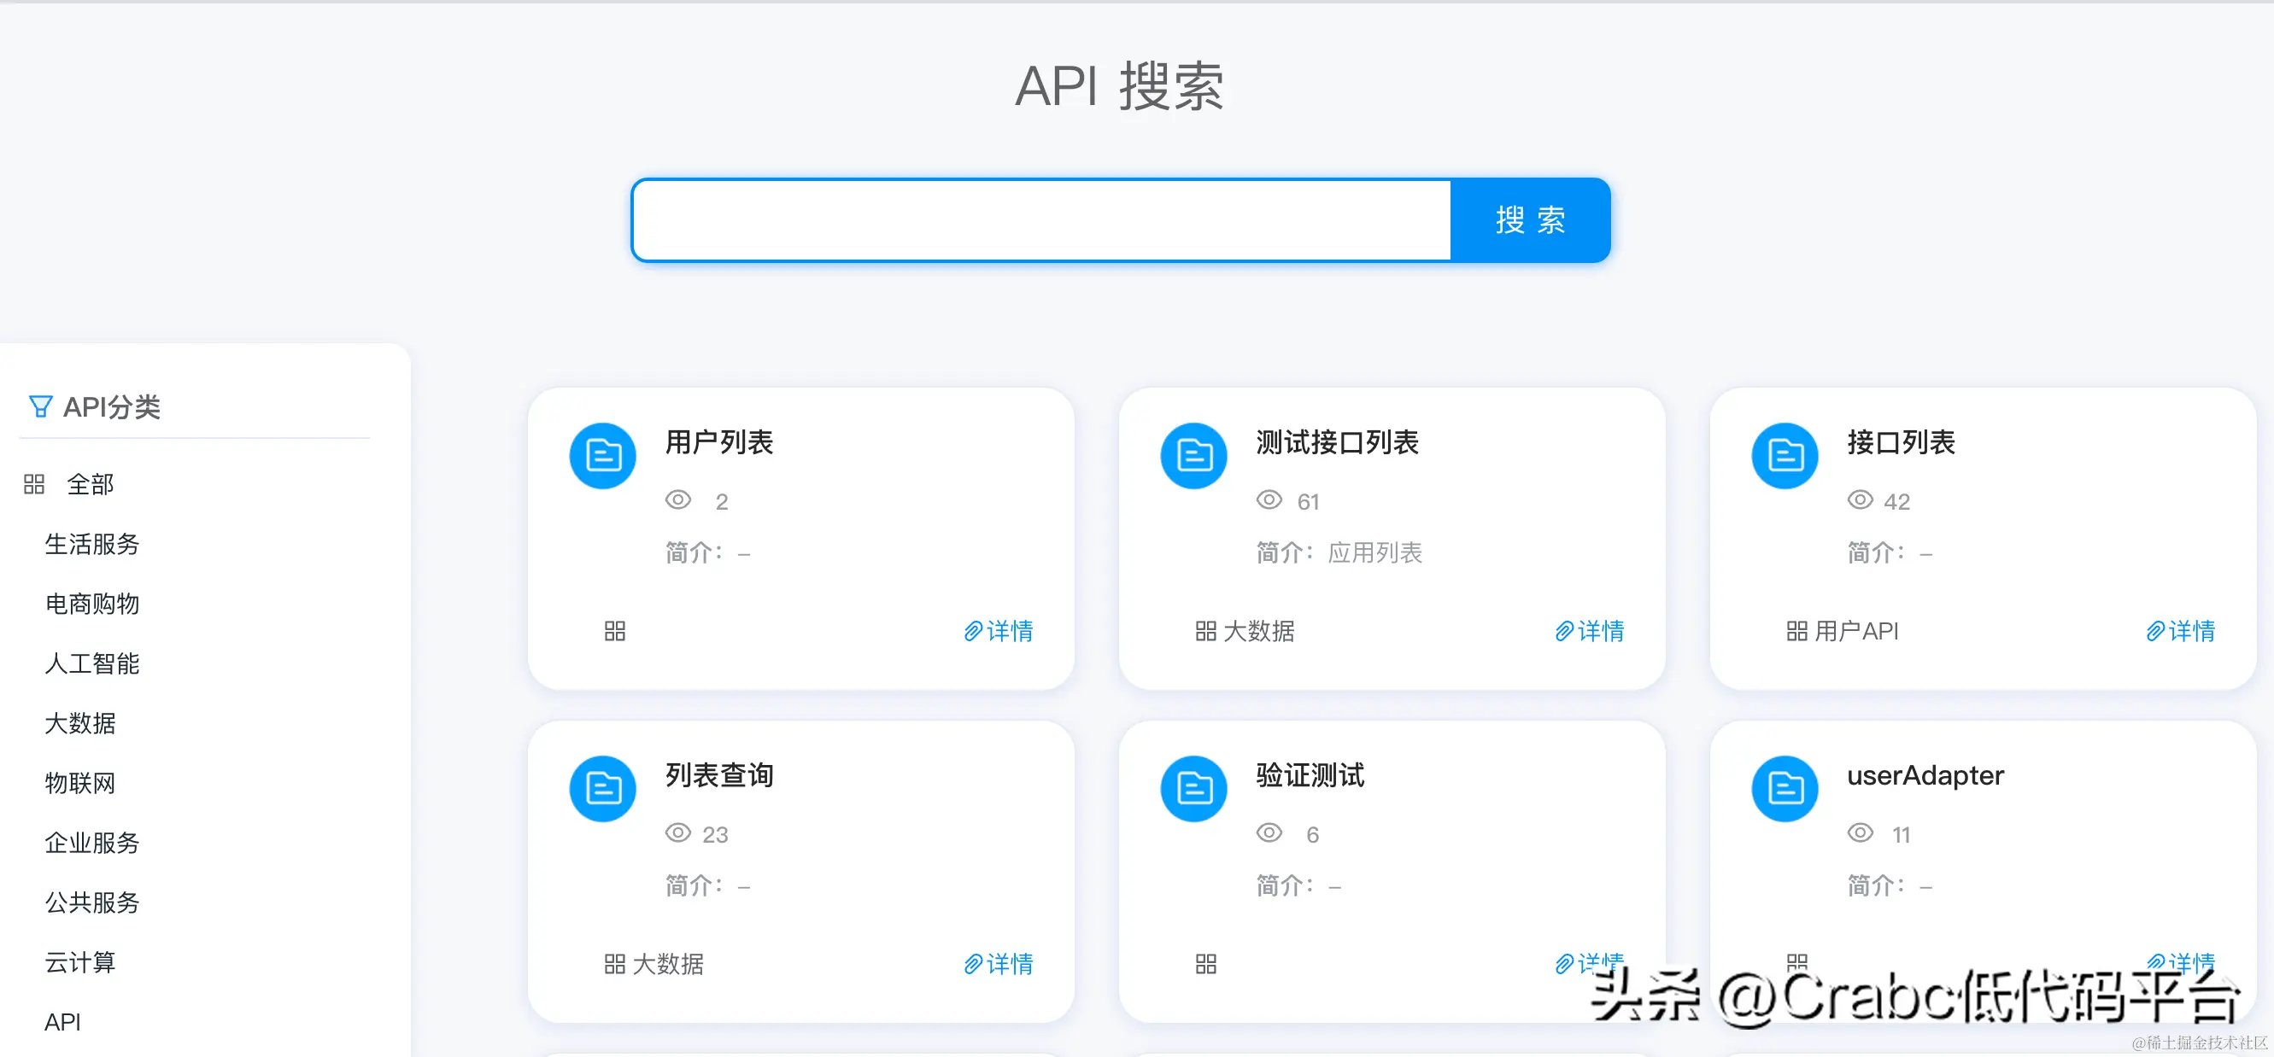Choose the 云计算 category
The width and height of the screenshot is (2274, 1057).
tap(79, 962)
